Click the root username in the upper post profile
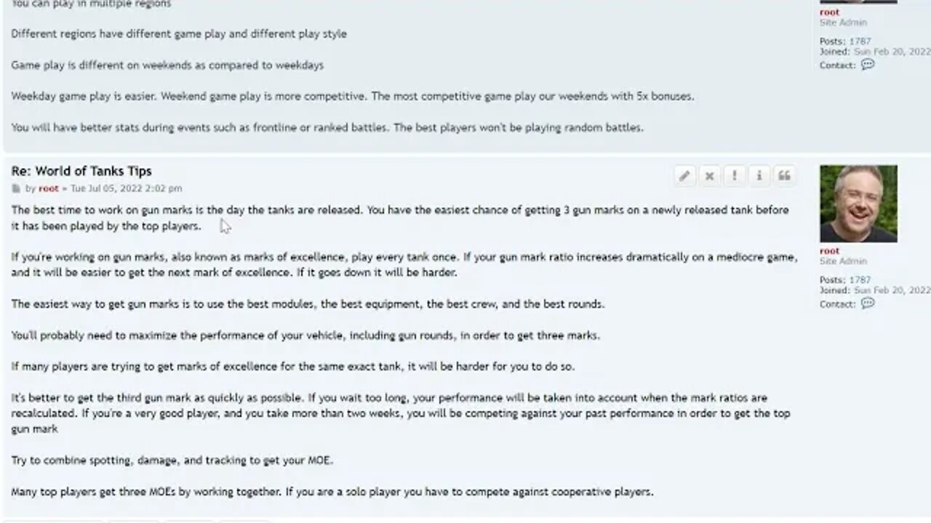The image size is (931, 523). click(829, 12)
